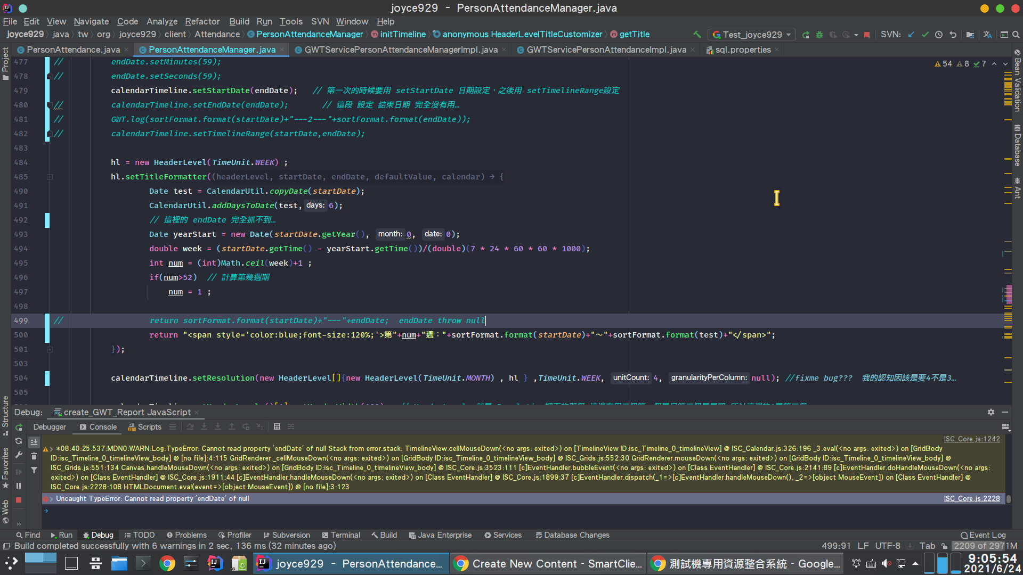
Task: Go to previous highlighted error arrow
Action: (x=994, y=64)
